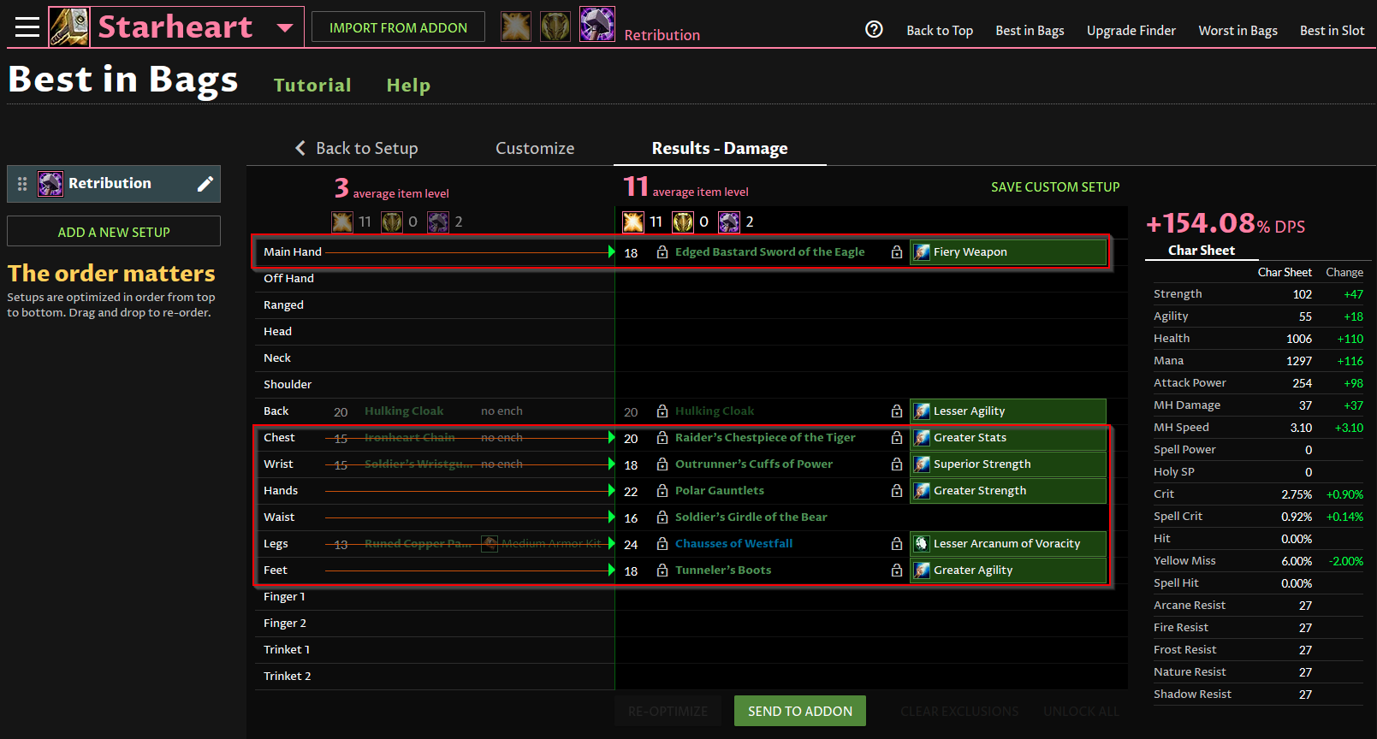
Task: Click the Lesser Arcanum of Voracity icon
Action: (x=922, y=544)
